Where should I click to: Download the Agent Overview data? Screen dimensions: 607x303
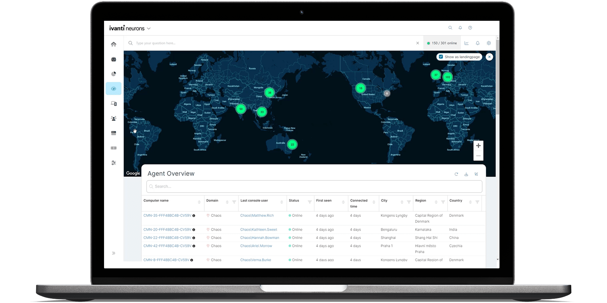click(466, 174)
